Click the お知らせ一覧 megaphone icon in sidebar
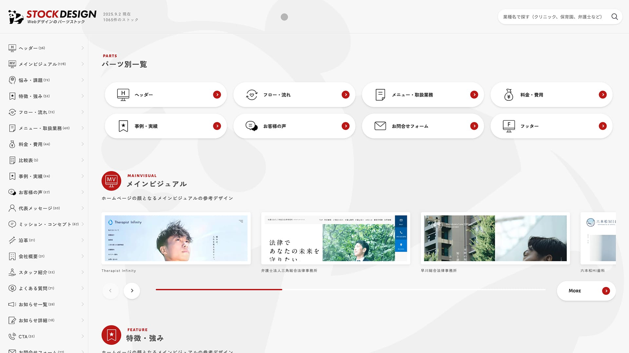This screenshot has width=629, height=353. click(12, 304)
